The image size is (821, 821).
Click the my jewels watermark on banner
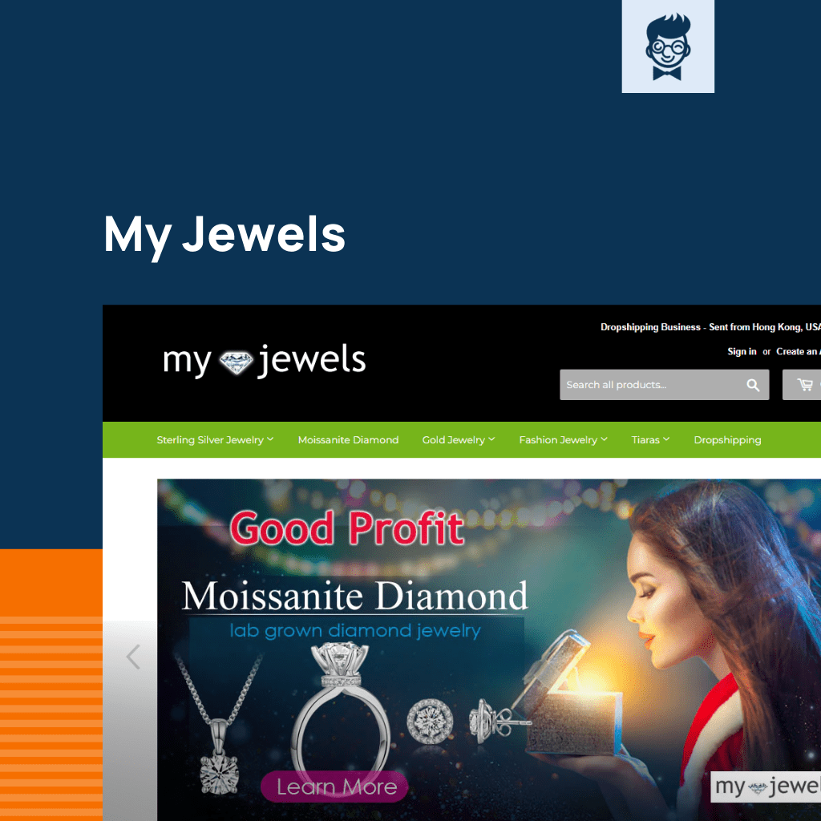click(x=766, y=786)
